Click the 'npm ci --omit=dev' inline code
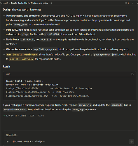This screenshot has height=146, width=138. tap(22, 59)
